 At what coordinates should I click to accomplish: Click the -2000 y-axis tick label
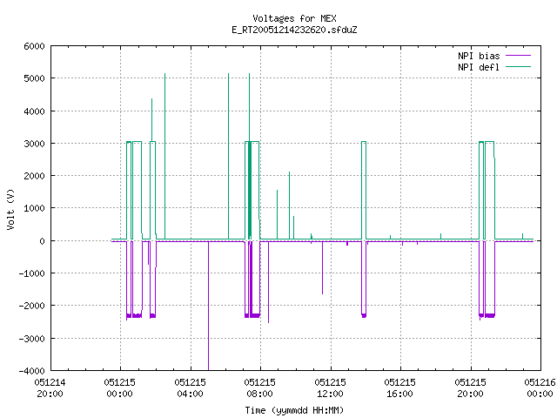click(x=32, y=306)
